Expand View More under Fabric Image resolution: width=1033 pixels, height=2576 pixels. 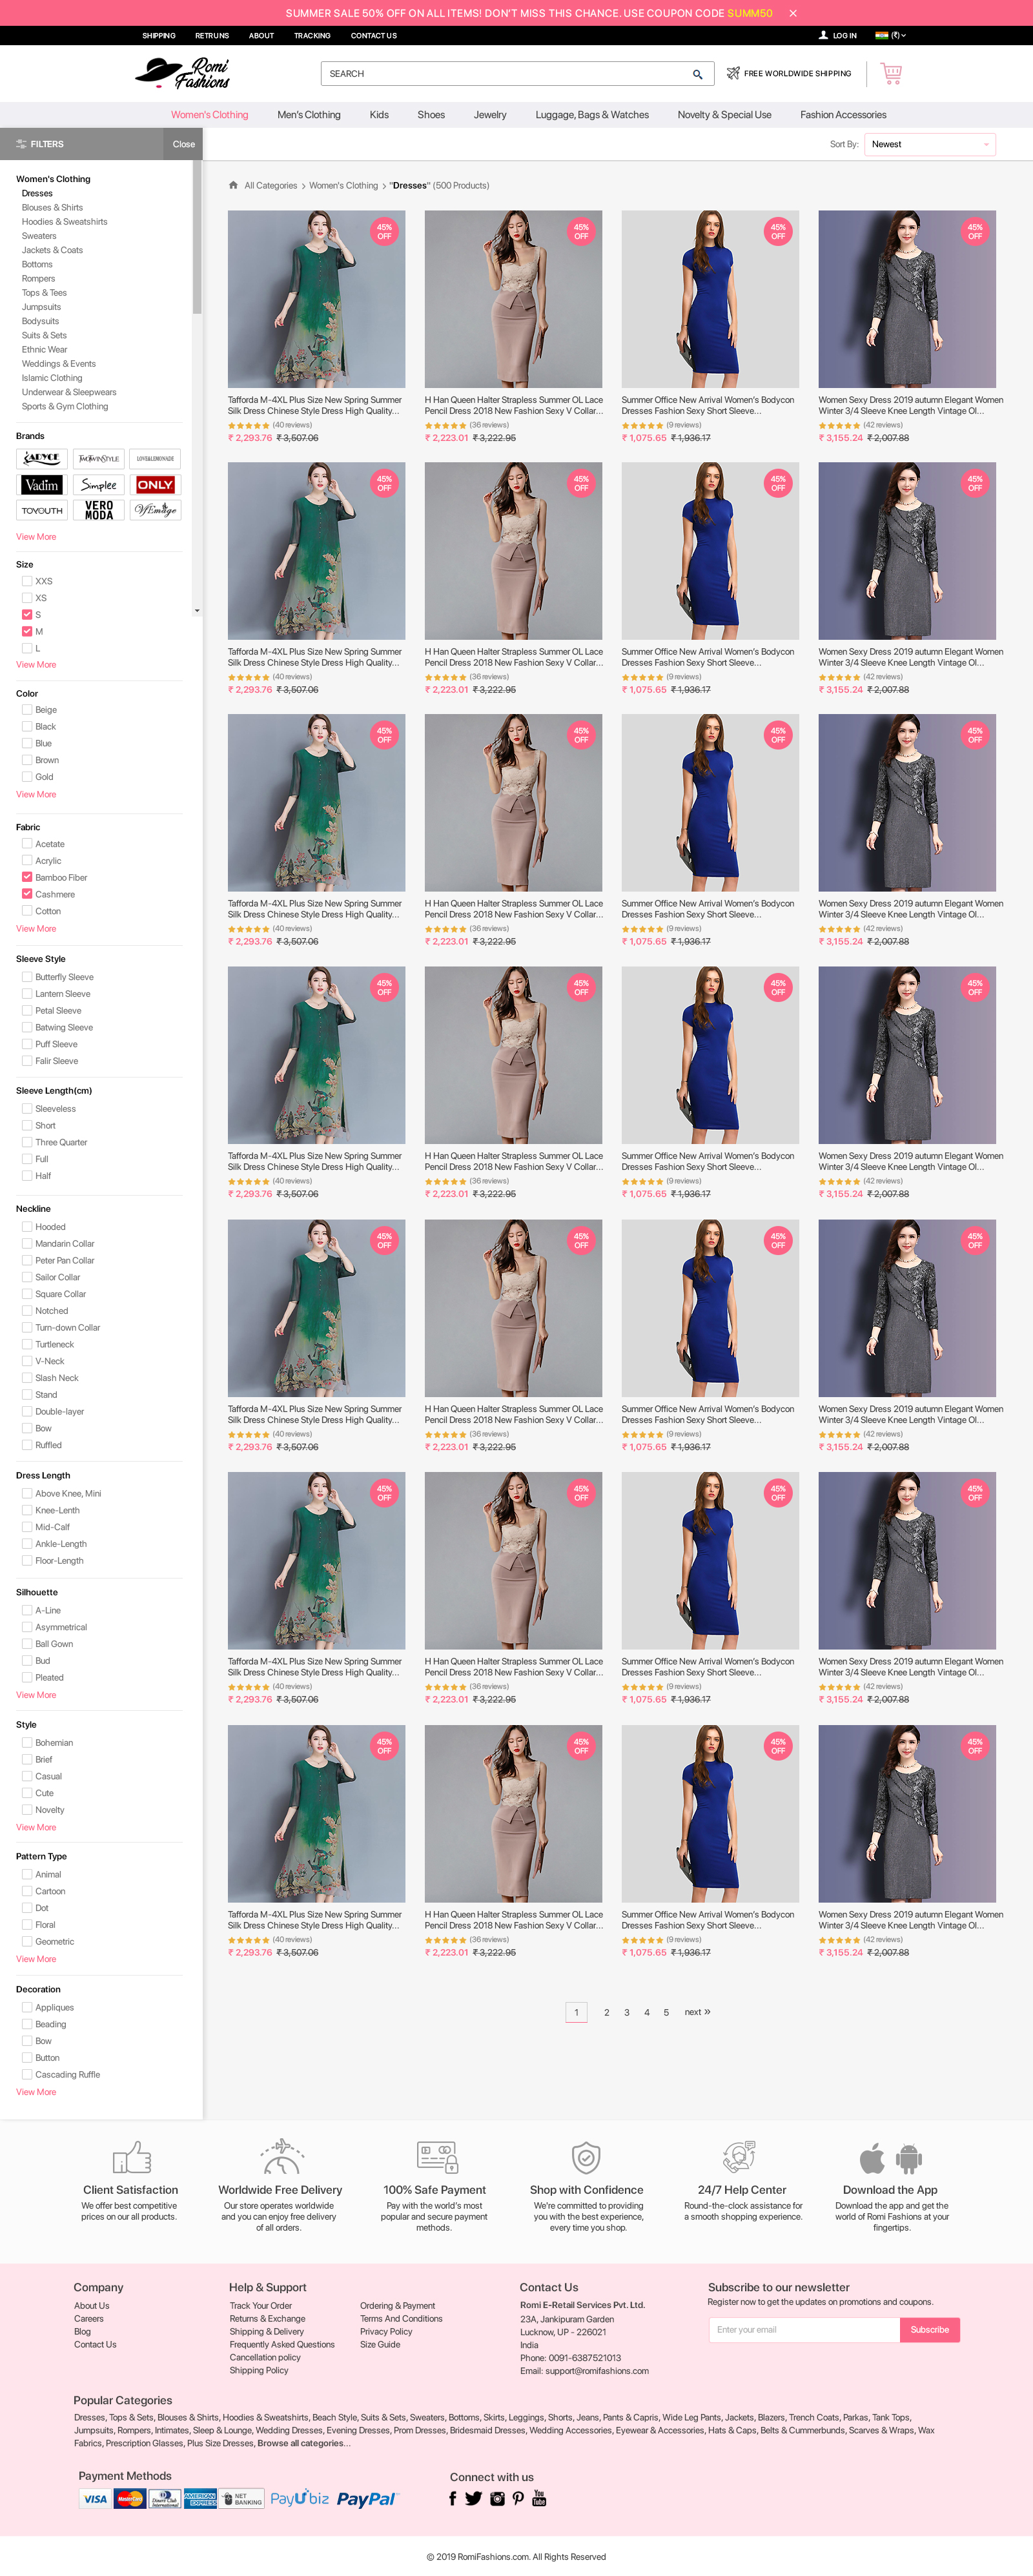(x=36, y=928)
